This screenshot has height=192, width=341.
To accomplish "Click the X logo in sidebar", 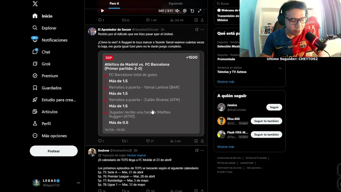I will point(35,4).
